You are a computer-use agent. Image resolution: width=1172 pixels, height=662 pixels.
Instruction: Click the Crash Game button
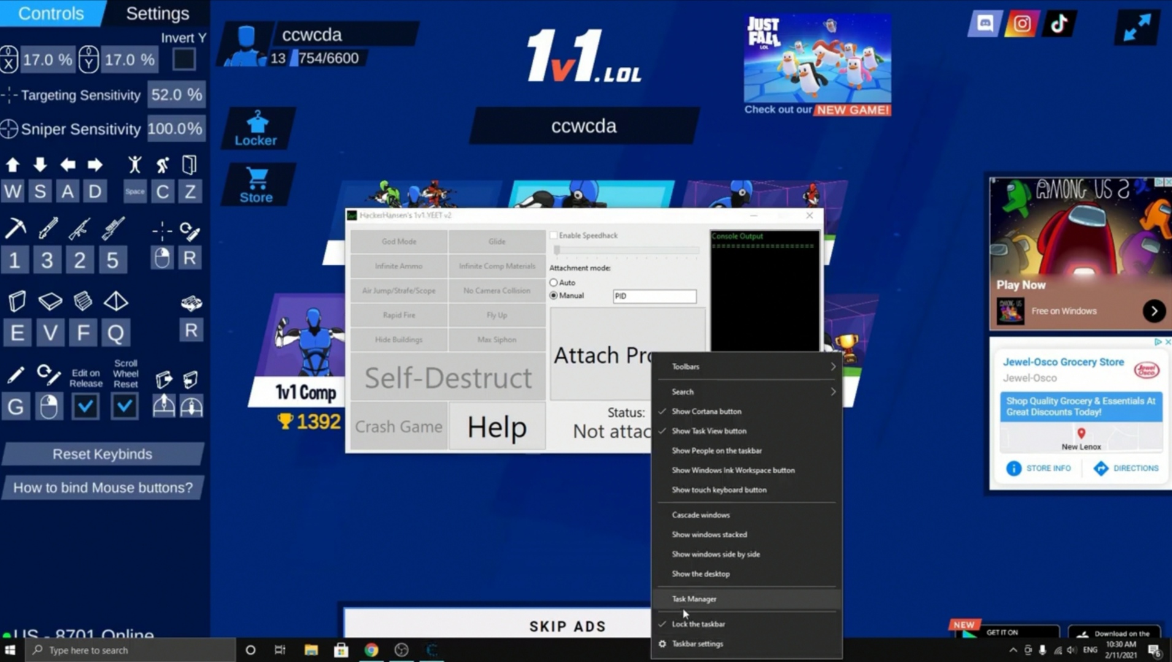click(x=399, y=427)
